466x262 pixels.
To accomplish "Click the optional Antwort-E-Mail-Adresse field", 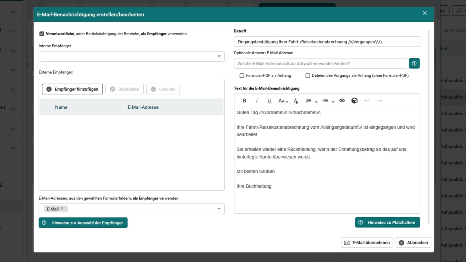I will point(320,63).
